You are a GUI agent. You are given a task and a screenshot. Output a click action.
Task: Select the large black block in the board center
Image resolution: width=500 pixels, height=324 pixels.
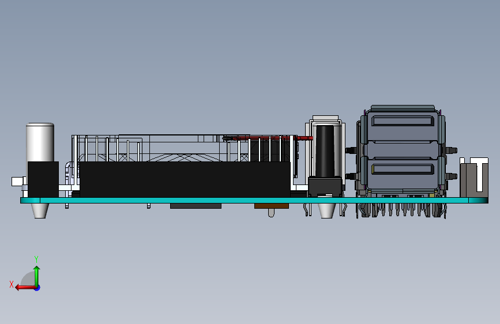[x=185, y=179]
